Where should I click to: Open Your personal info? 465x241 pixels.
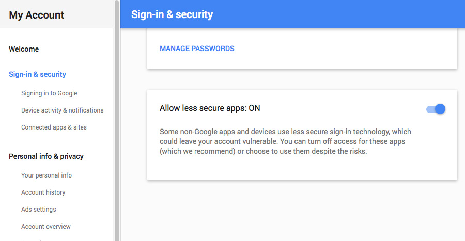(47, 175)
